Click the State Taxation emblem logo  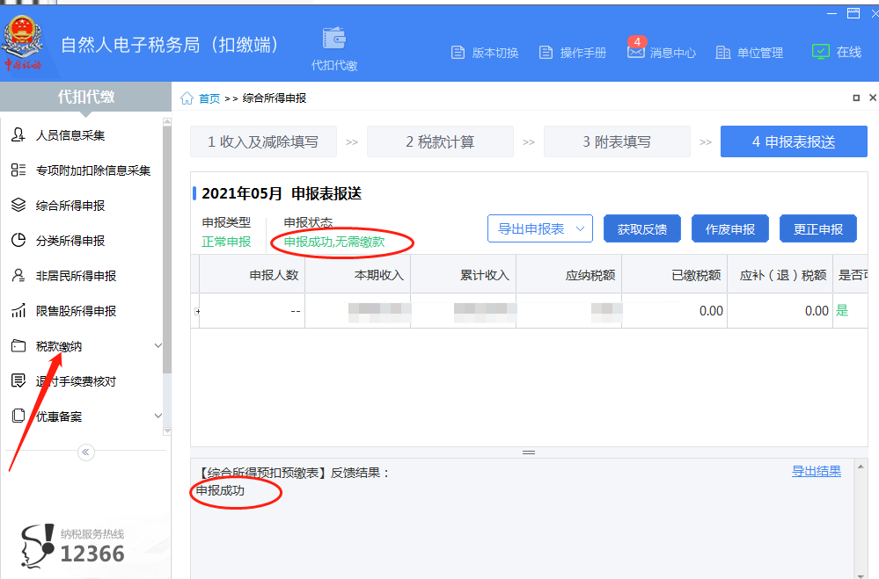(x=22, y=44)
